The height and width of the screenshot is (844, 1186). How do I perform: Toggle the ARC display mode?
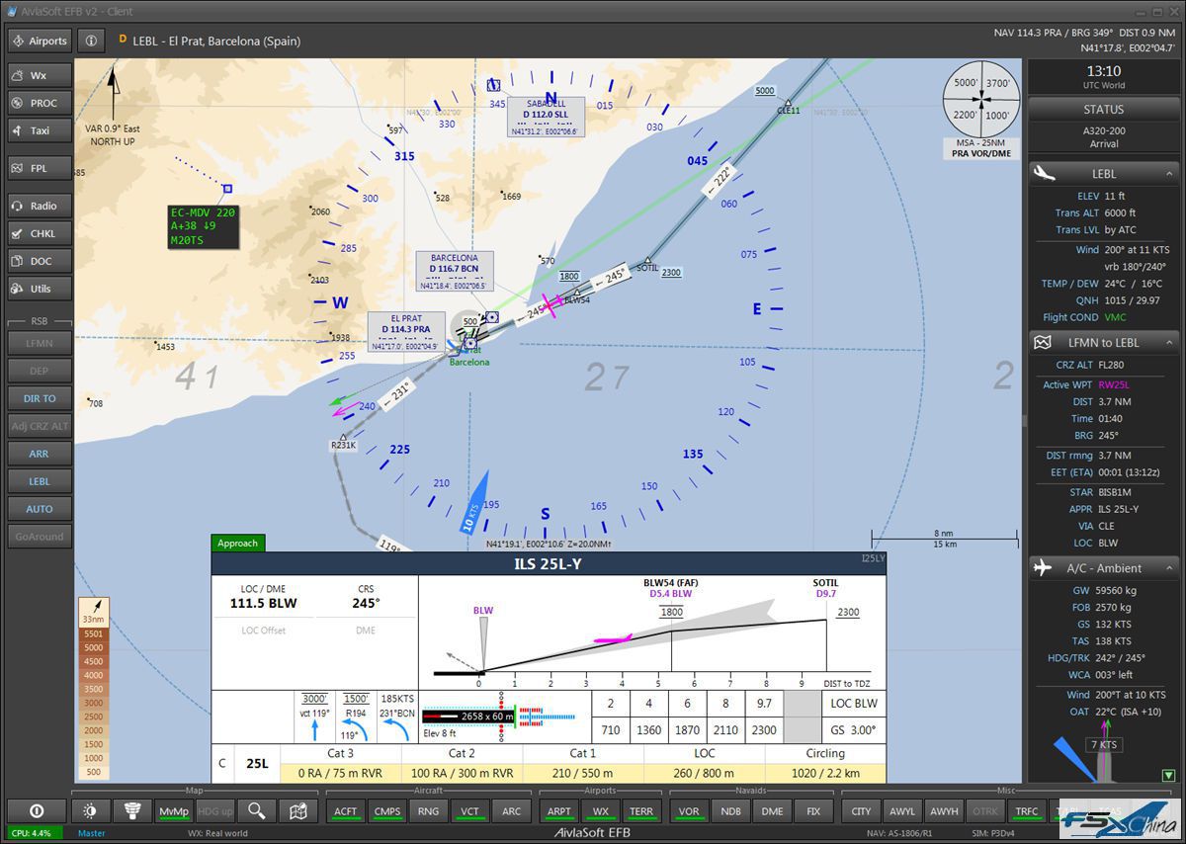512,811
